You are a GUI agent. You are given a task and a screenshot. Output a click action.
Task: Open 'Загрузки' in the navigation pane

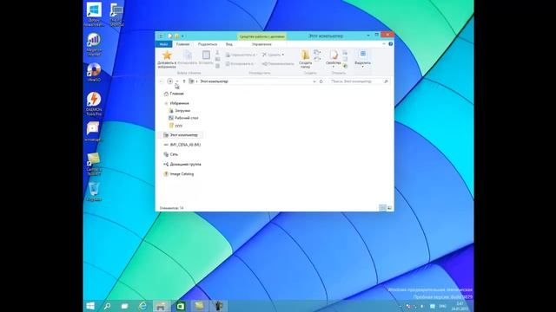[x=182, y=111]
